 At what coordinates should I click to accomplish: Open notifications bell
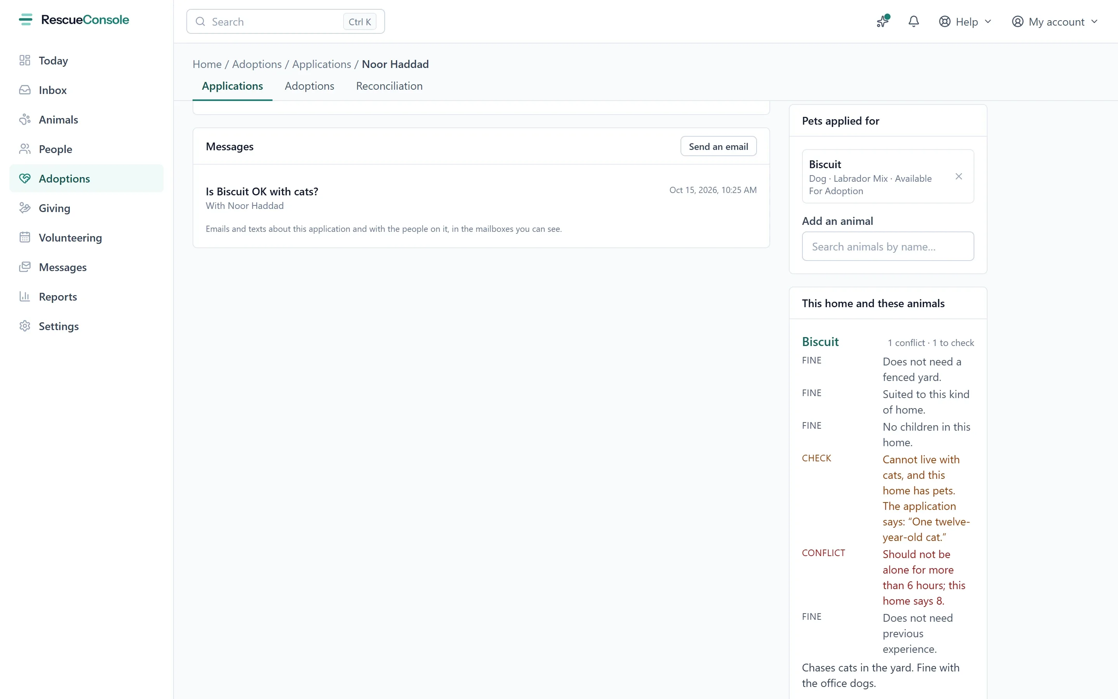(x=913, y=21)
